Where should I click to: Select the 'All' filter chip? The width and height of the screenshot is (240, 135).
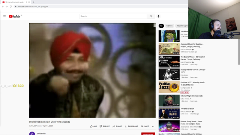pos(161,26)
